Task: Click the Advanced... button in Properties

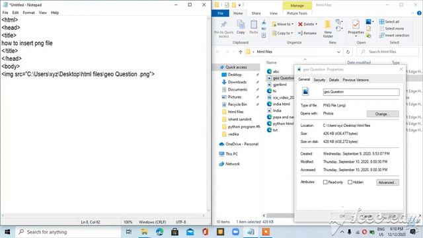Action: point(387,182)
